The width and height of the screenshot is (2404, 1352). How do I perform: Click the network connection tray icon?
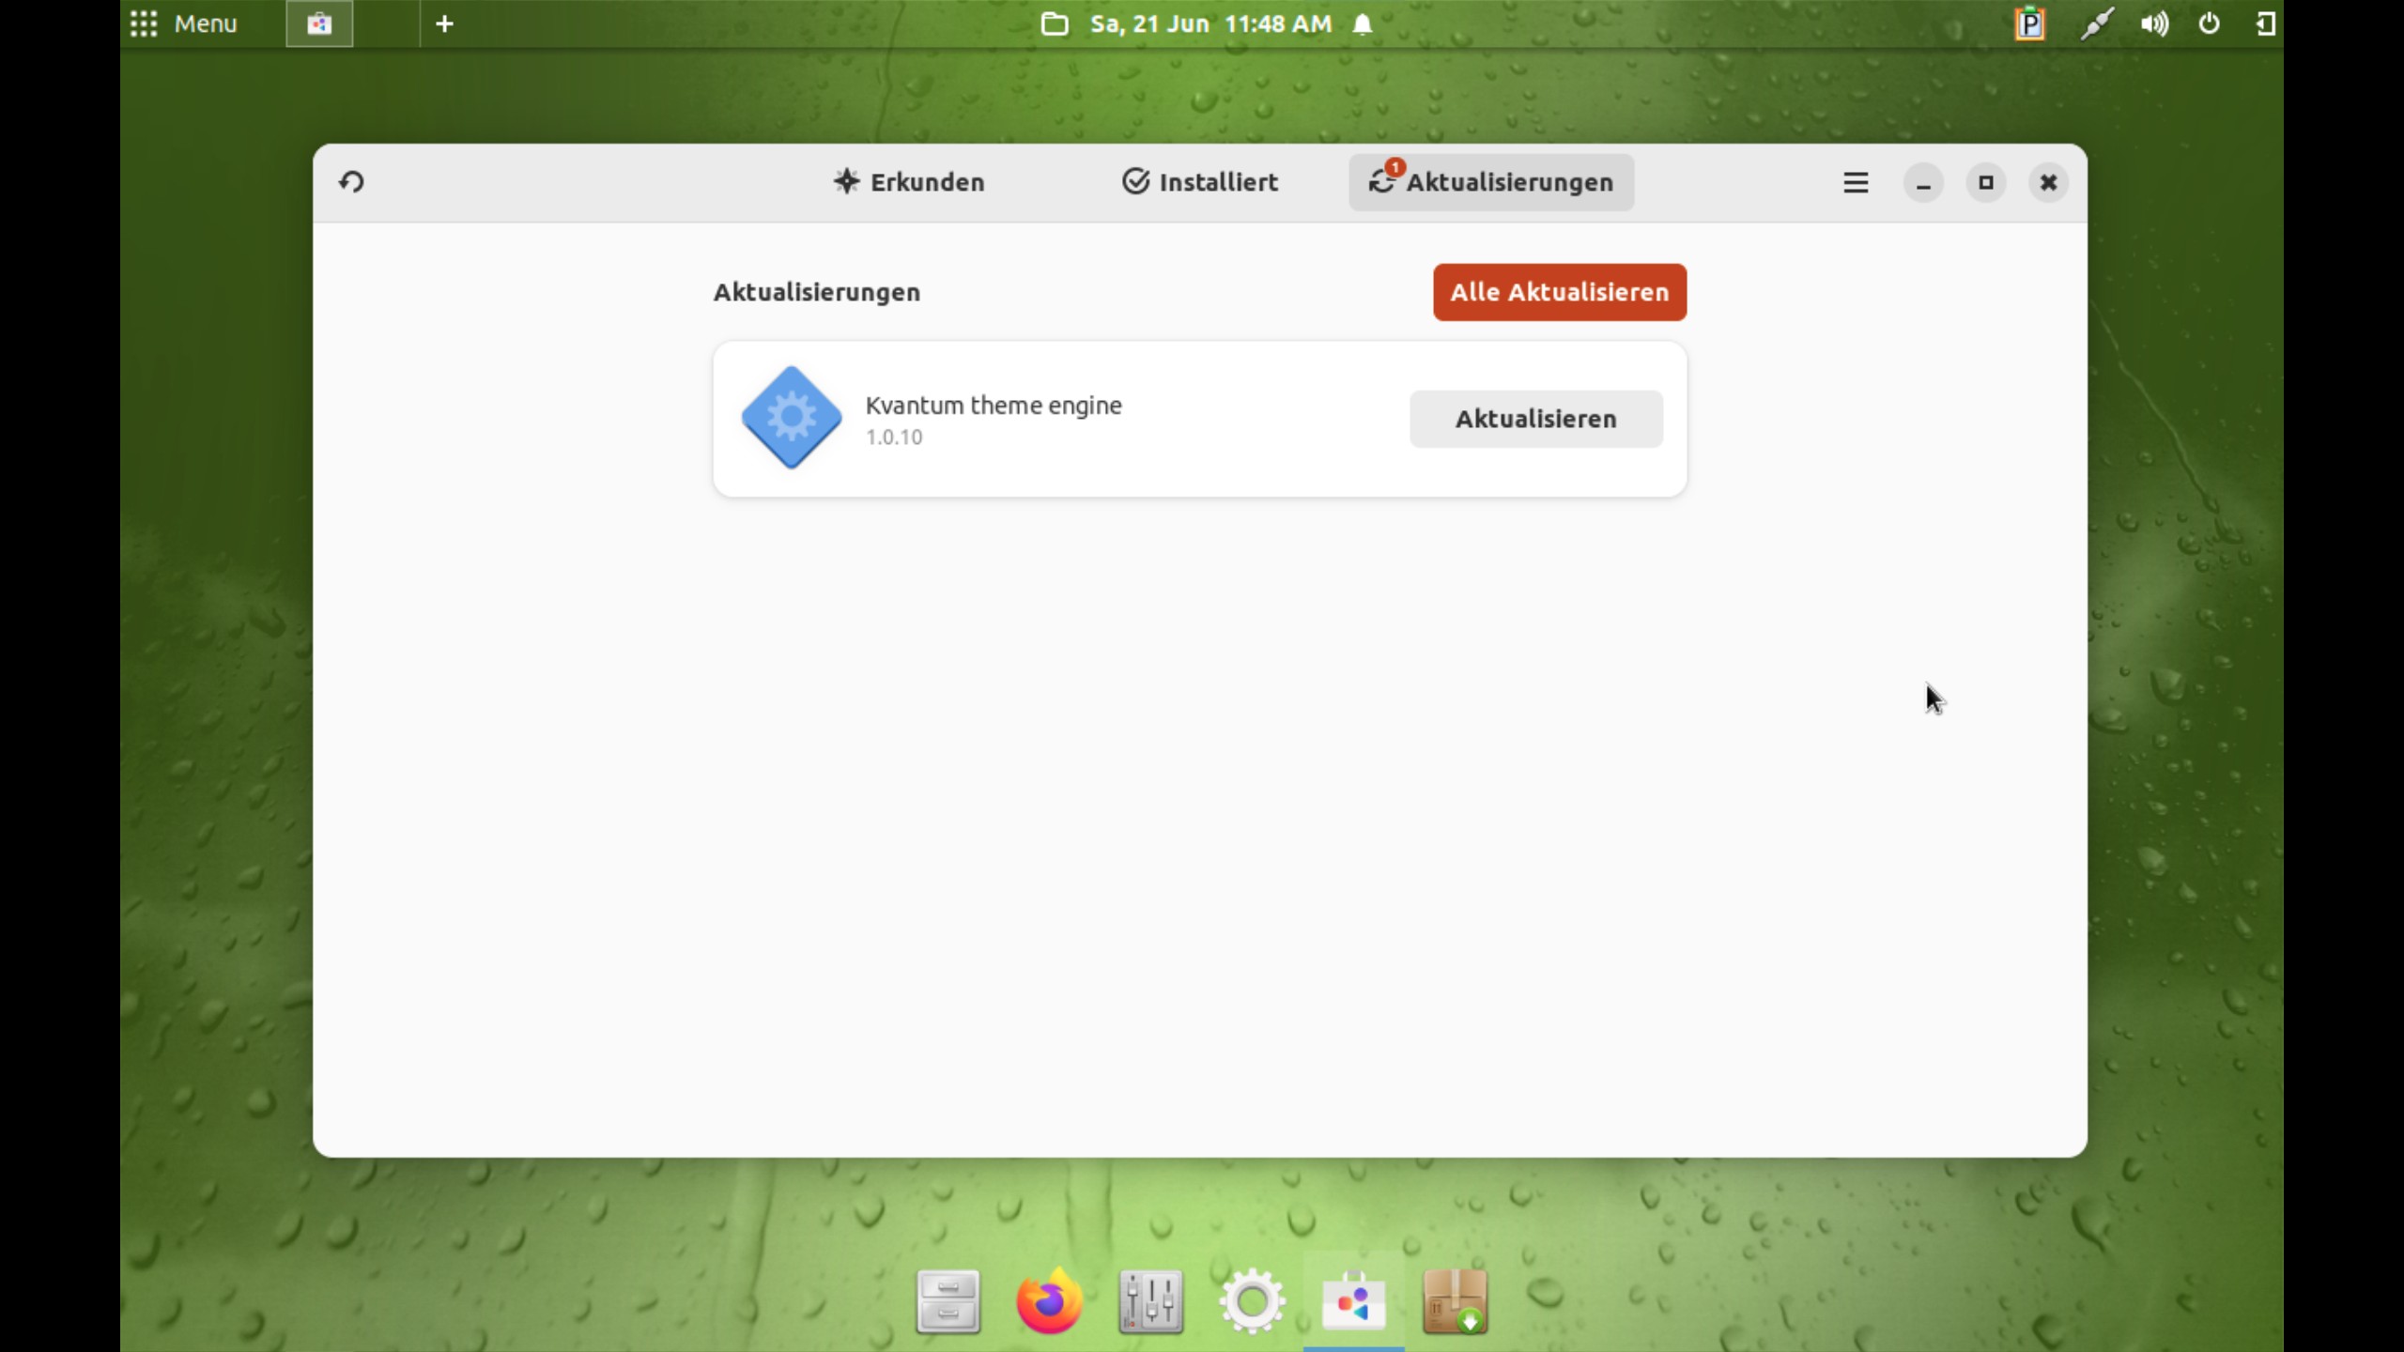2096,23
